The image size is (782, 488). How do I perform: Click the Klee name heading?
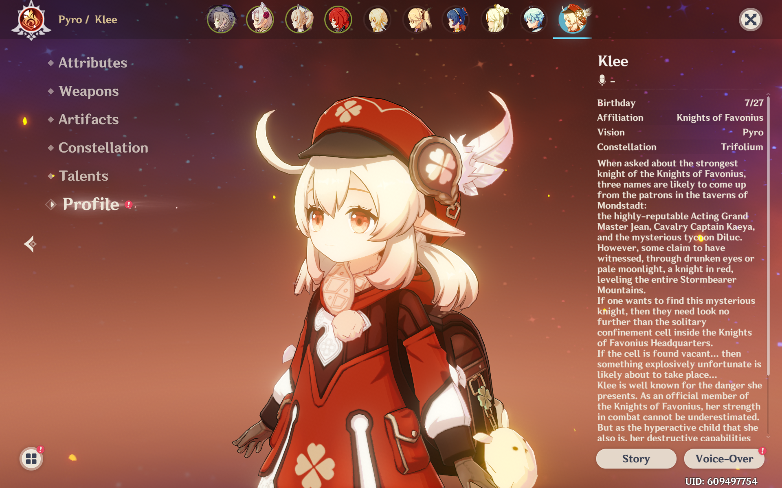(x=613, y=61)
